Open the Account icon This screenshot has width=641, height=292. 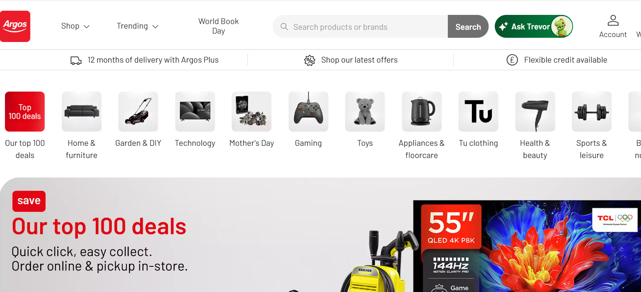[x=613, y=21]
